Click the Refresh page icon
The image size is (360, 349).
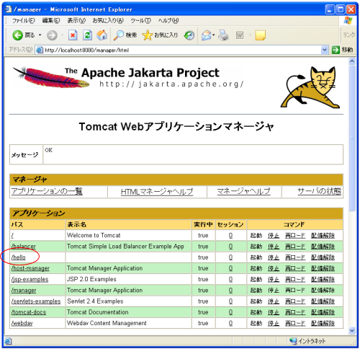click(87, 35)
